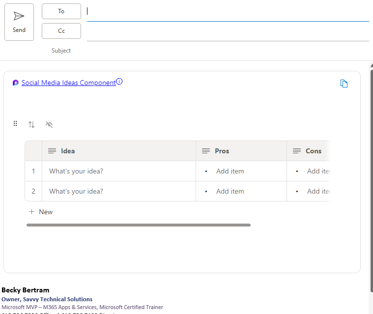Open the Pros column header menu
This screenshot has width=373, height=314.
(x=222, y=151)
